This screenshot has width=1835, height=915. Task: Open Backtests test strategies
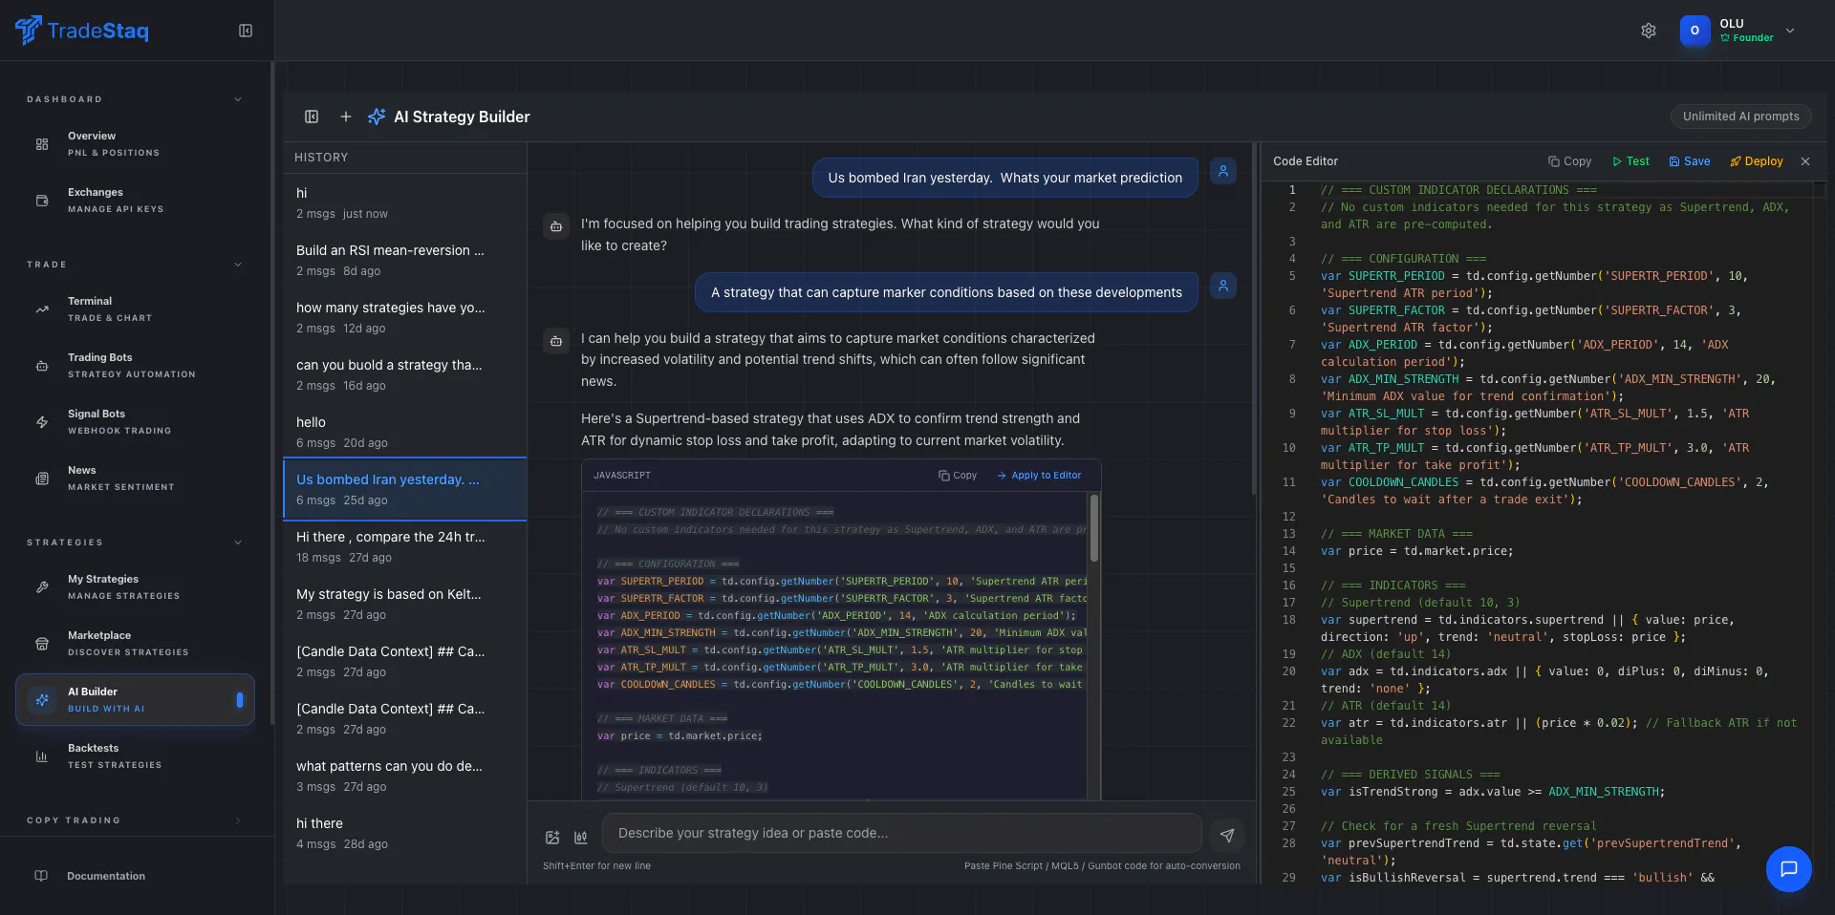(135, 756)
